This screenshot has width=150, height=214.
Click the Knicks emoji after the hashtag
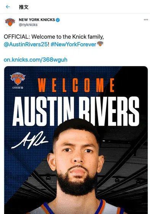coord(100,44)
